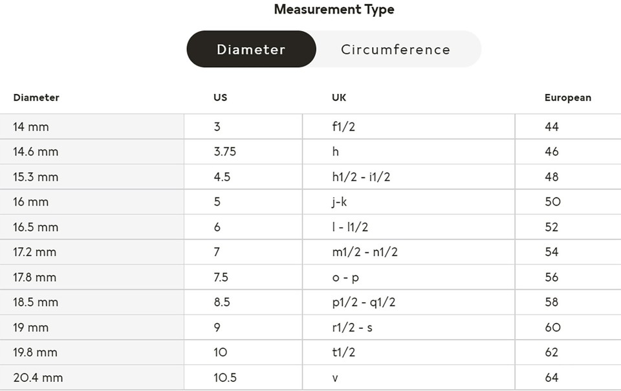This screenshot has width=621, height=391.
Task: Select UK size j-k cell
Action: tap(340, 202)
